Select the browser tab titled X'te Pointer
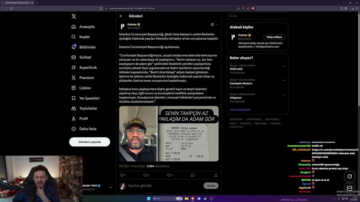This screenshot has height=202, width=360. point(17,3)
